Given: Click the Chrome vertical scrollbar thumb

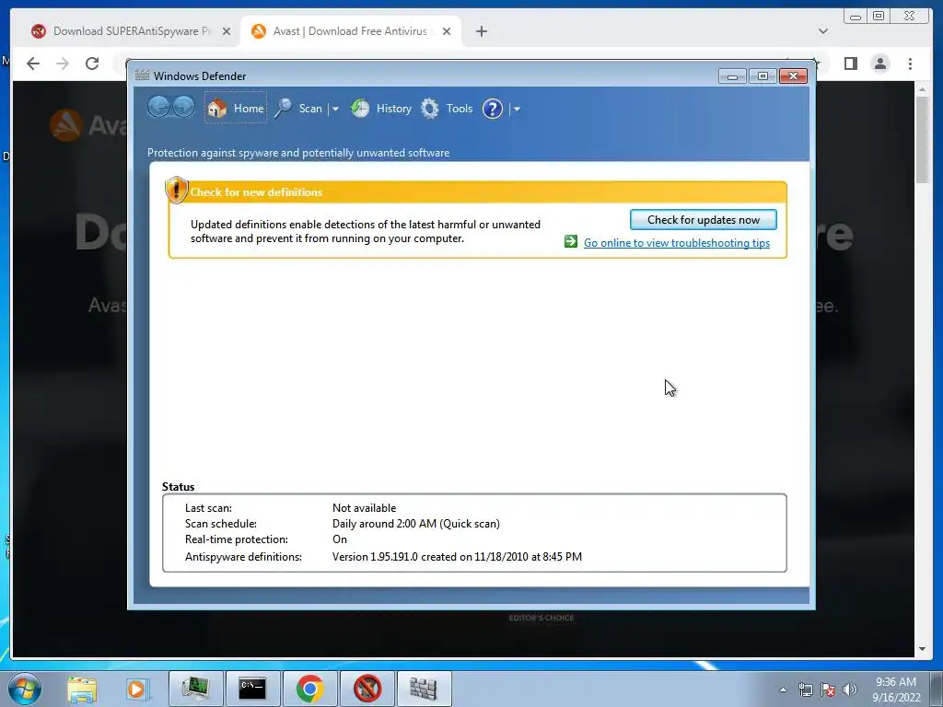Looking at the screenshot, I should tap(922, 140).
